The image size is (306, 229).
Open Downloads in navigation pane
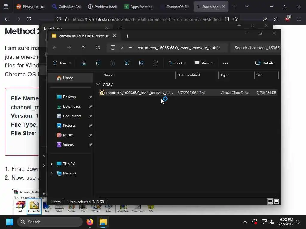coord(70,106)
